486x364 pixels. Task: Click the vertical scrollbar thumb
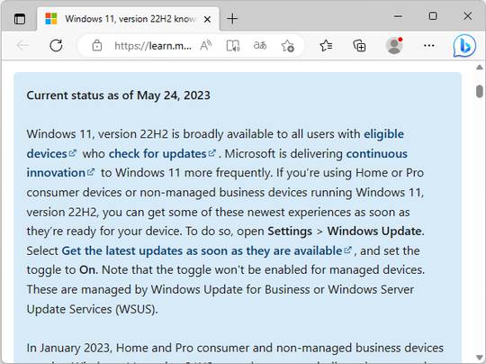point(480,91)
